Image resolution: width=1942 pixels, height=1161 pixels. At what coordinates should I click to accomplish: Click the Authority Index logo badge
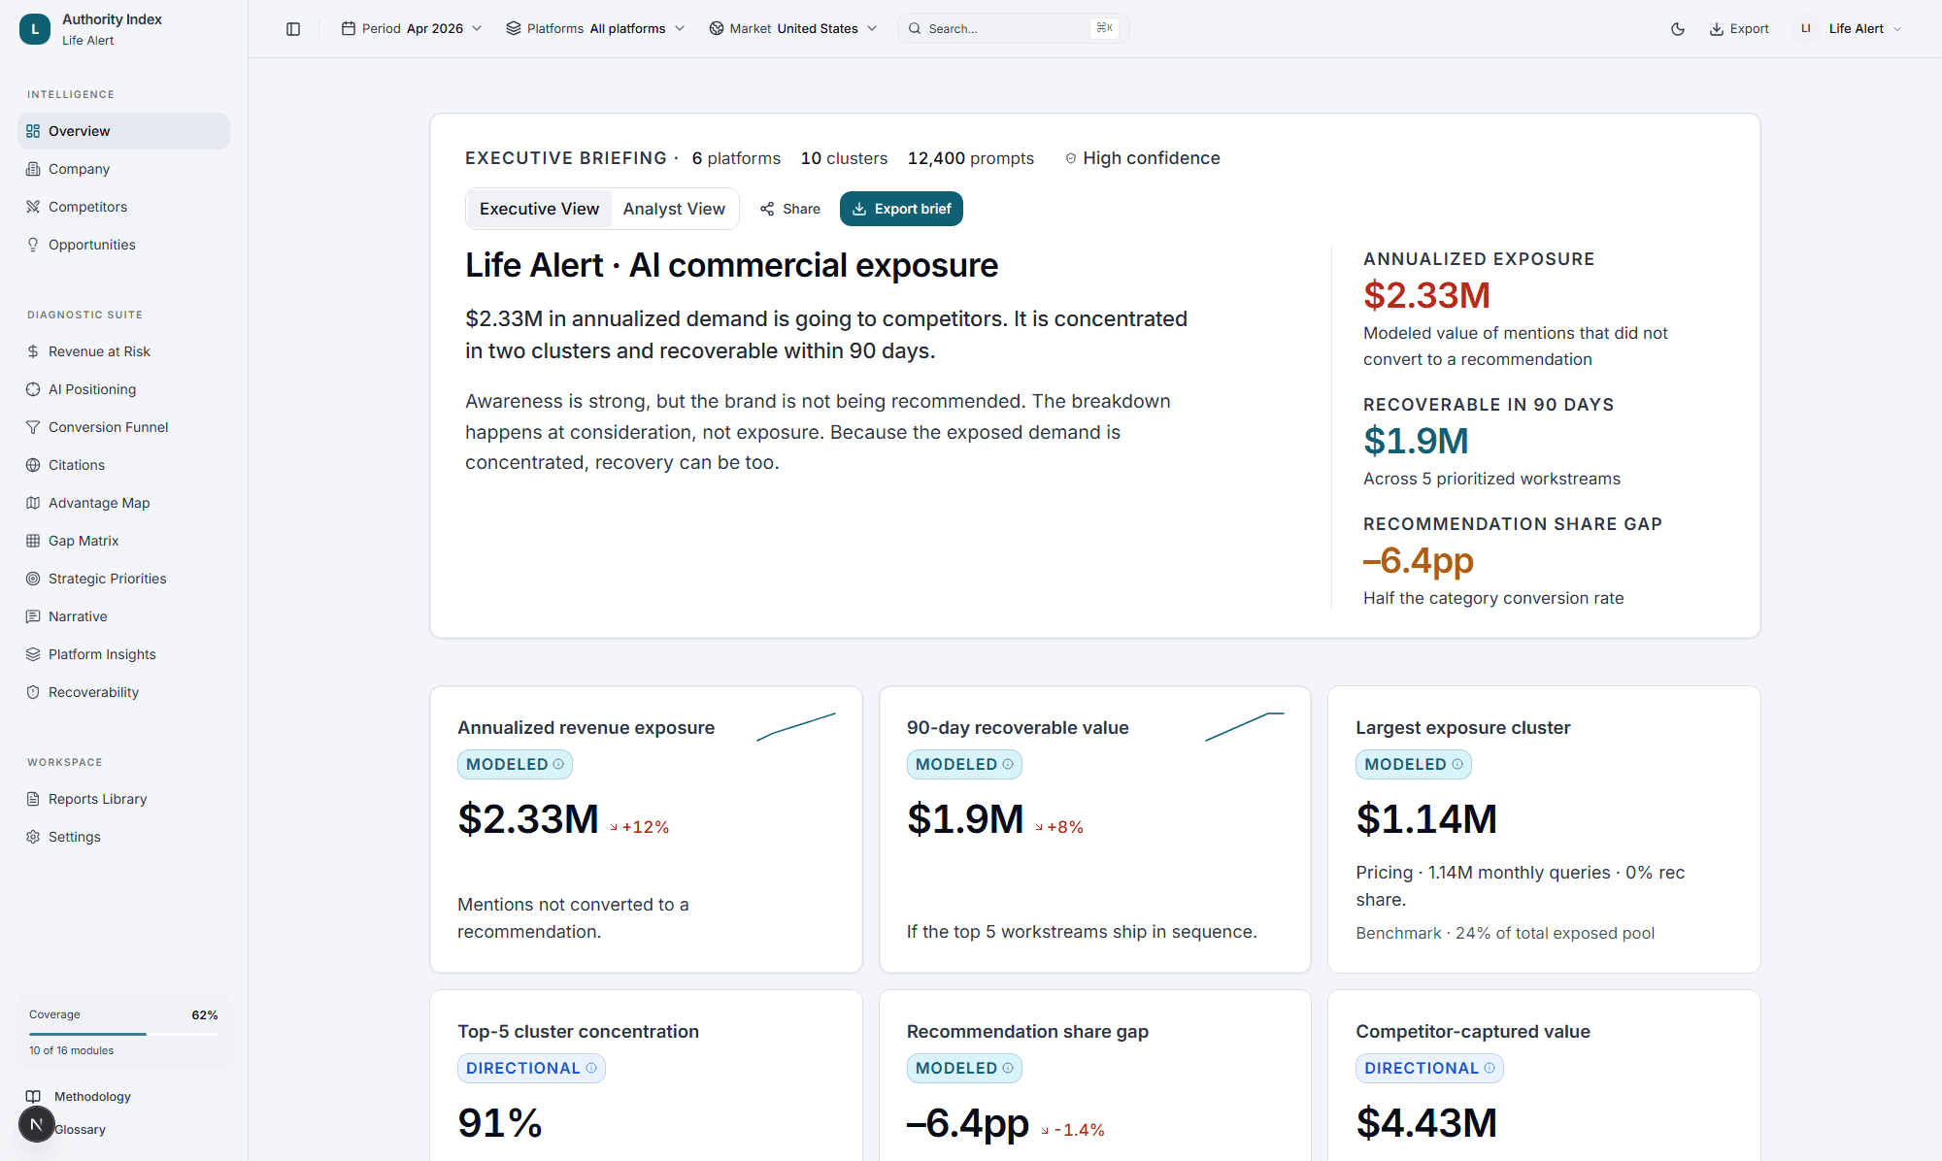pyautogui.click(x=35, y=29)
